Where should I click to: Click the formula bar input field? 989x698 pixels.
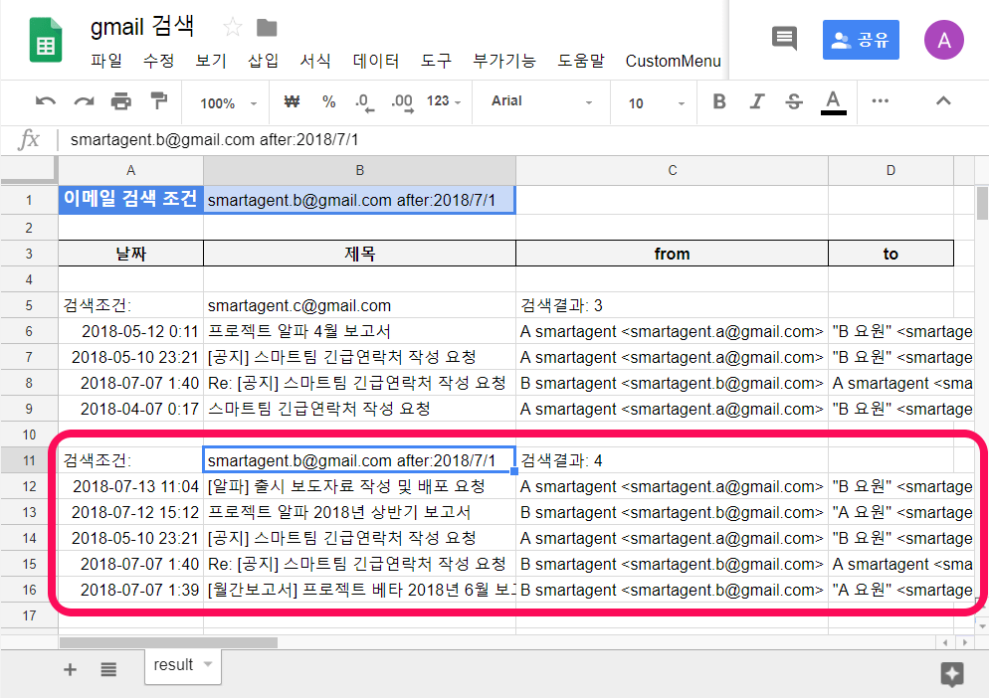click(398, 139)
